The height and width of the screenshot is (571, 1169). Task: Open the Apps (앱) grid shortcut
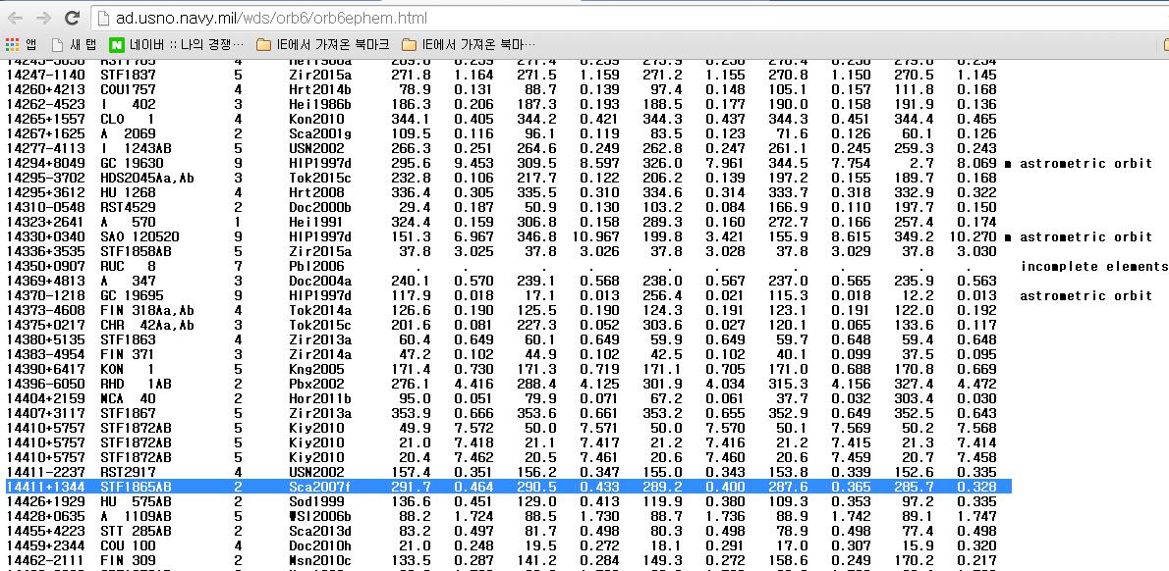22,44
